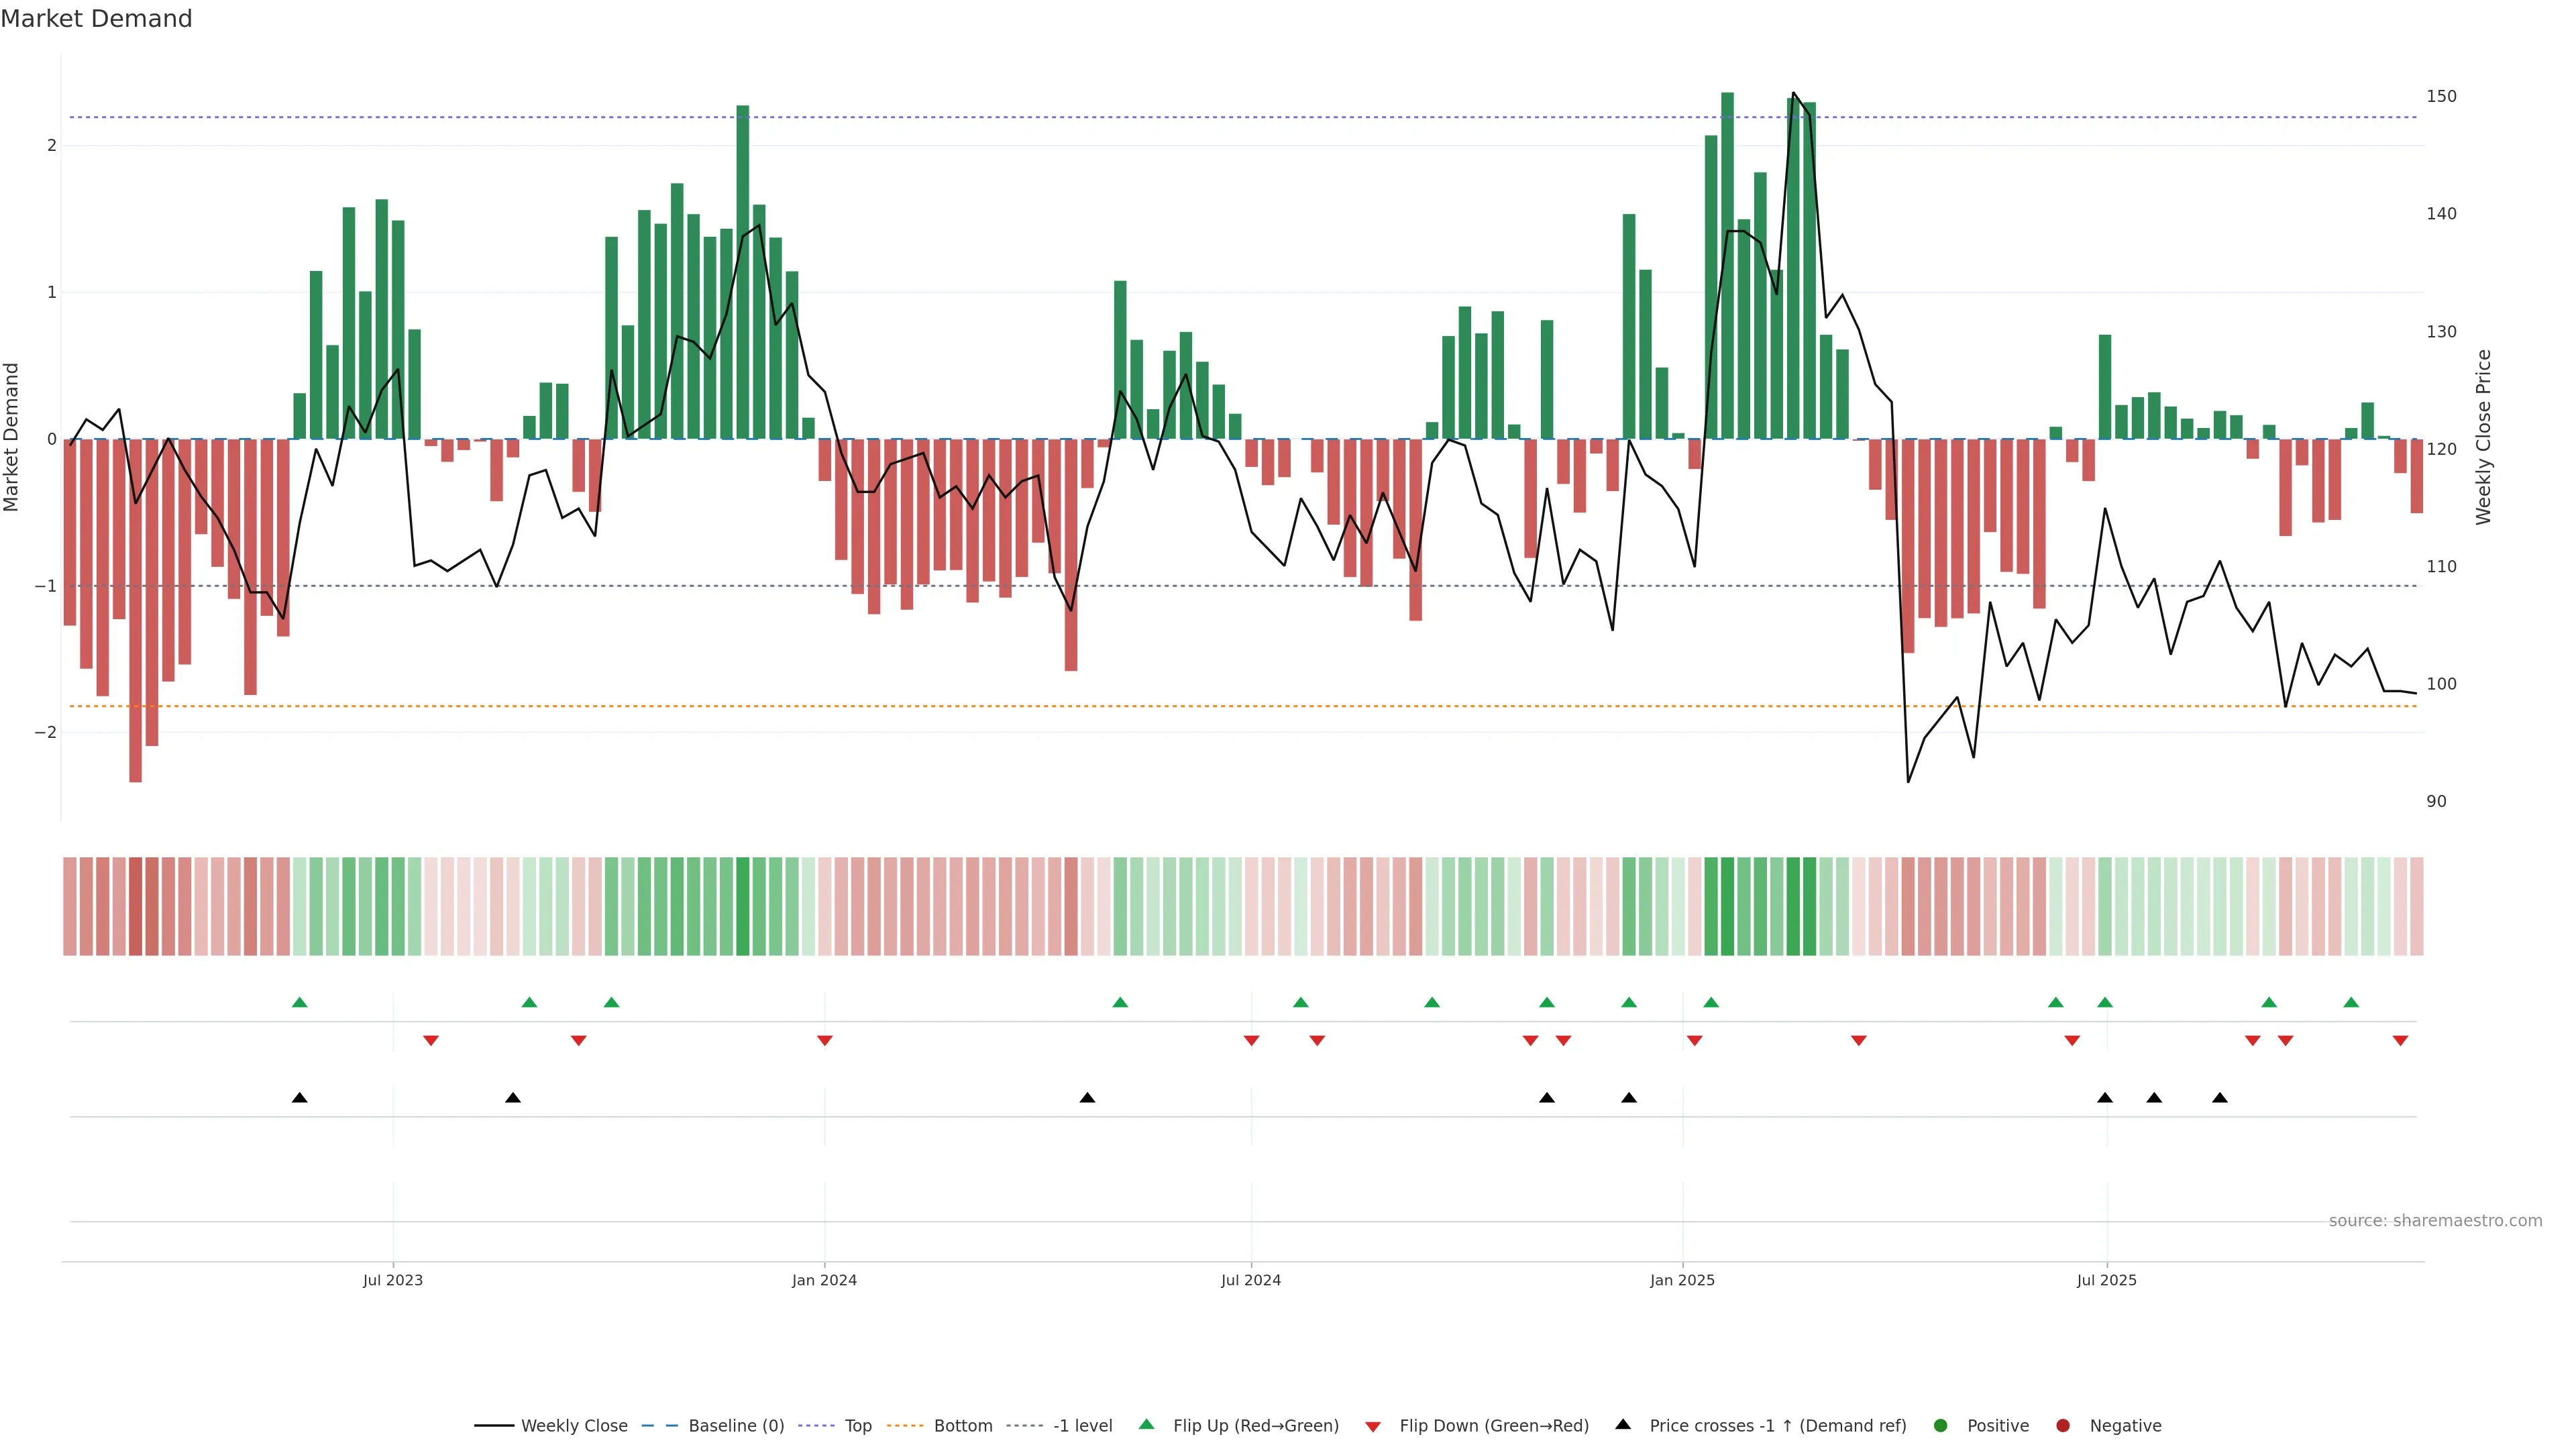Click Jul 2025 x-axis label
The image size is (2576, 1449).
[x=2106, y=1280]
